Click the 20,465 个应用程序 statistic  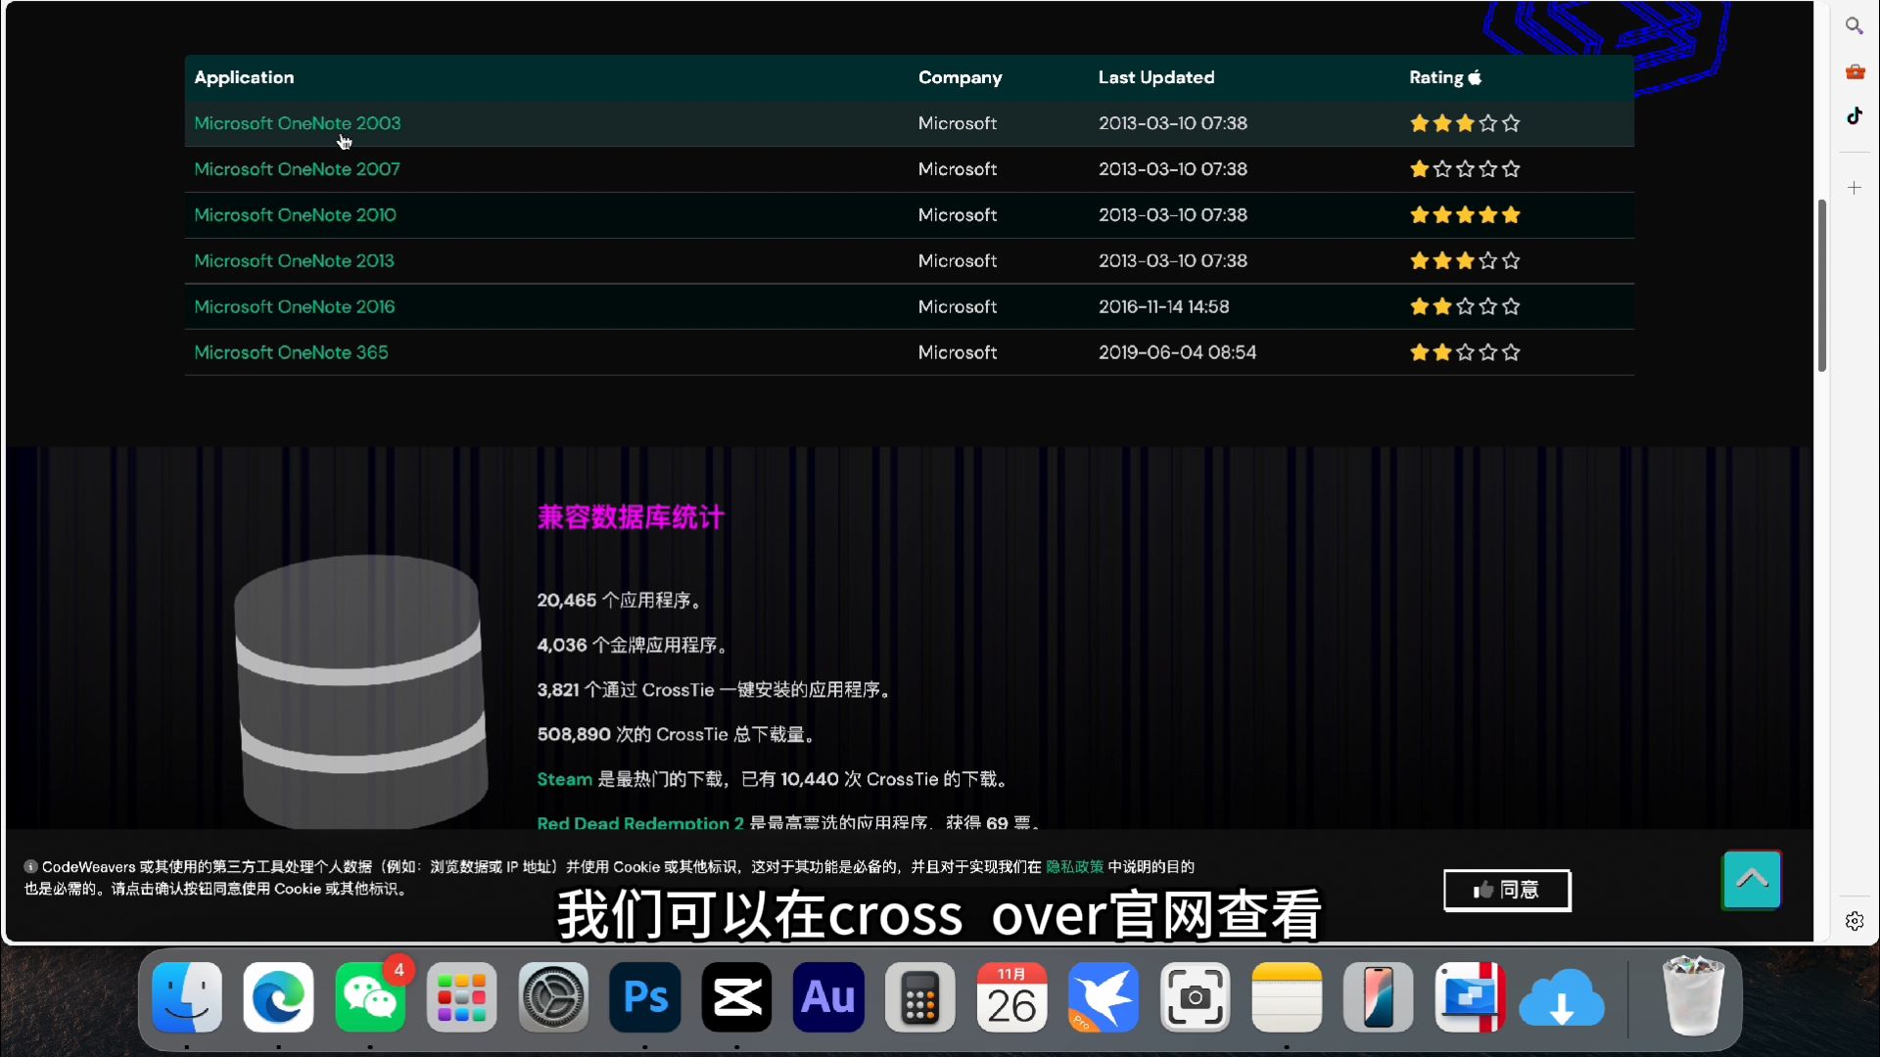tap(620, 601)
